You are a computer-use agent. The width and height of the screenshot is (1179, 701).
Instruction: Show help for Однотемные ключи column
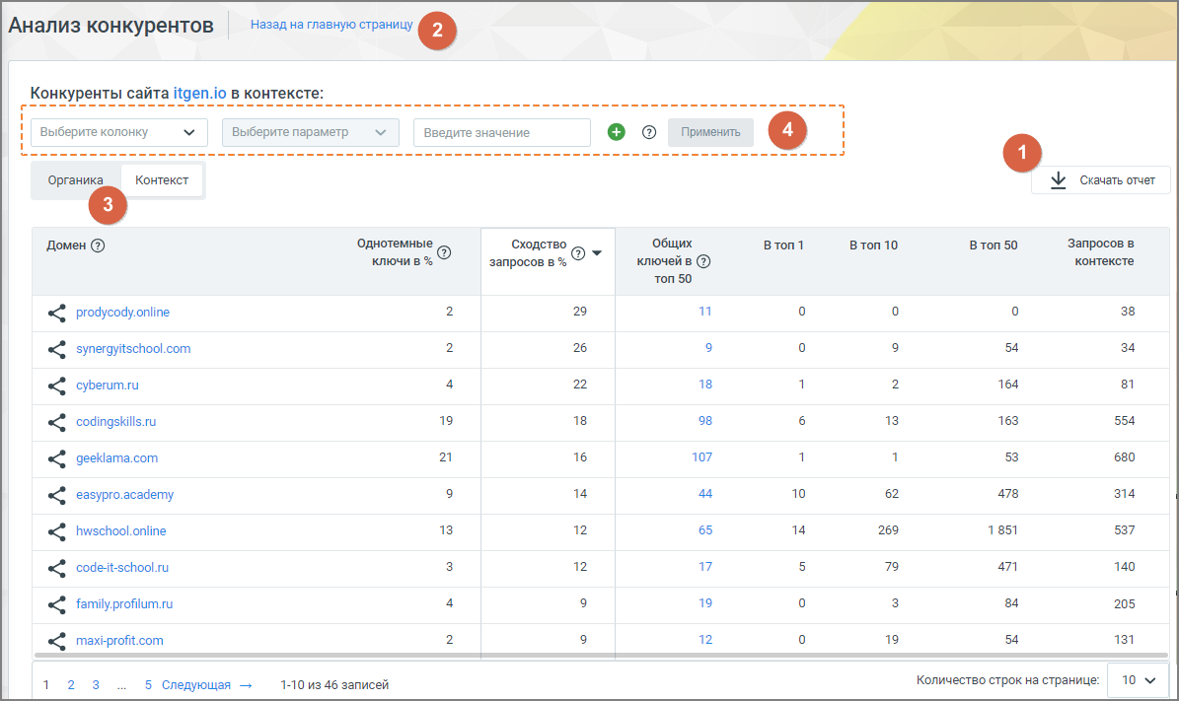pyautogui.click(x=444, y=252)
